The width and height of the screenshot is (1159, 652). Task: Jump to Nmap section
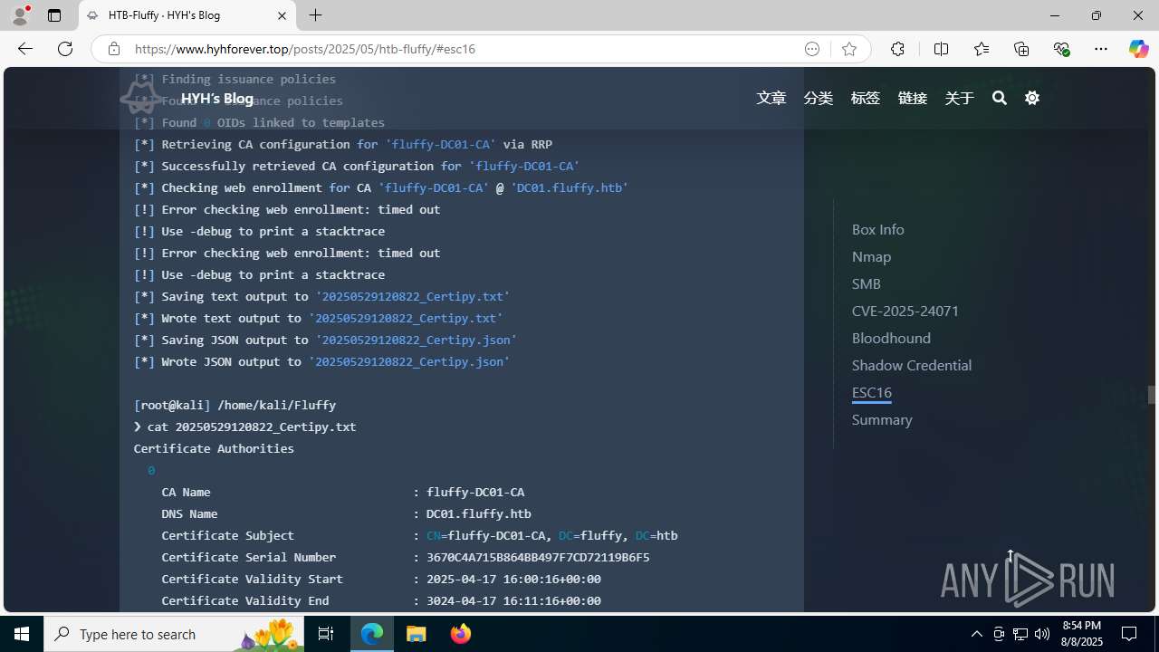pos(871,256)
